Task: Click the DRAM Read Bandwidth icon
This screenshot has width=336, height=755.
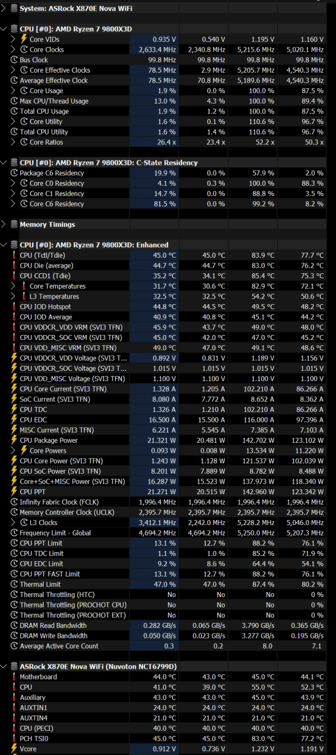Action: [14, 625]
